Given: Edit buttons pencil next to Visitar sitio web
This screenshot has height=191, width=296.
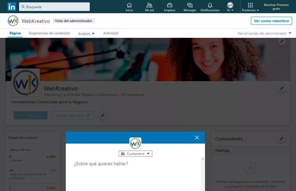Looking at the screenshot, I should 102,115.
